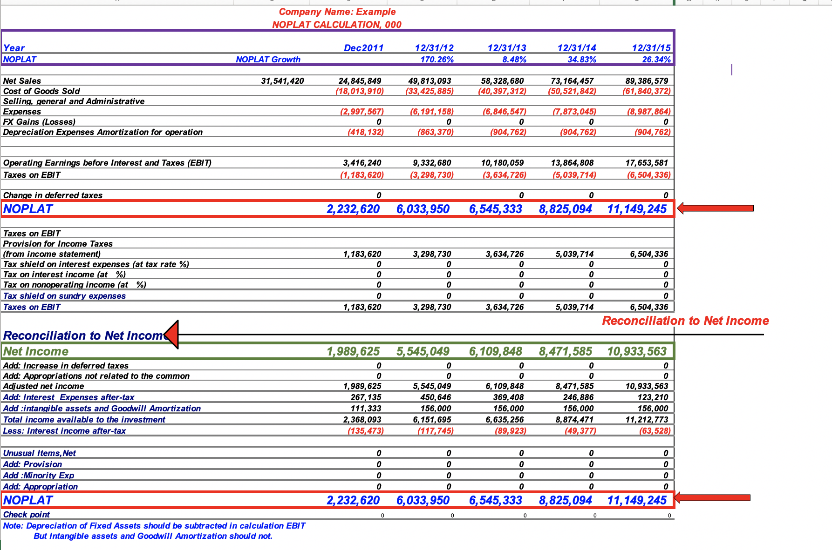Click the 'NOPLAT CALCULATION, 000' heading cell
Viewport: 832px width, 550px height.
point(337,25)
